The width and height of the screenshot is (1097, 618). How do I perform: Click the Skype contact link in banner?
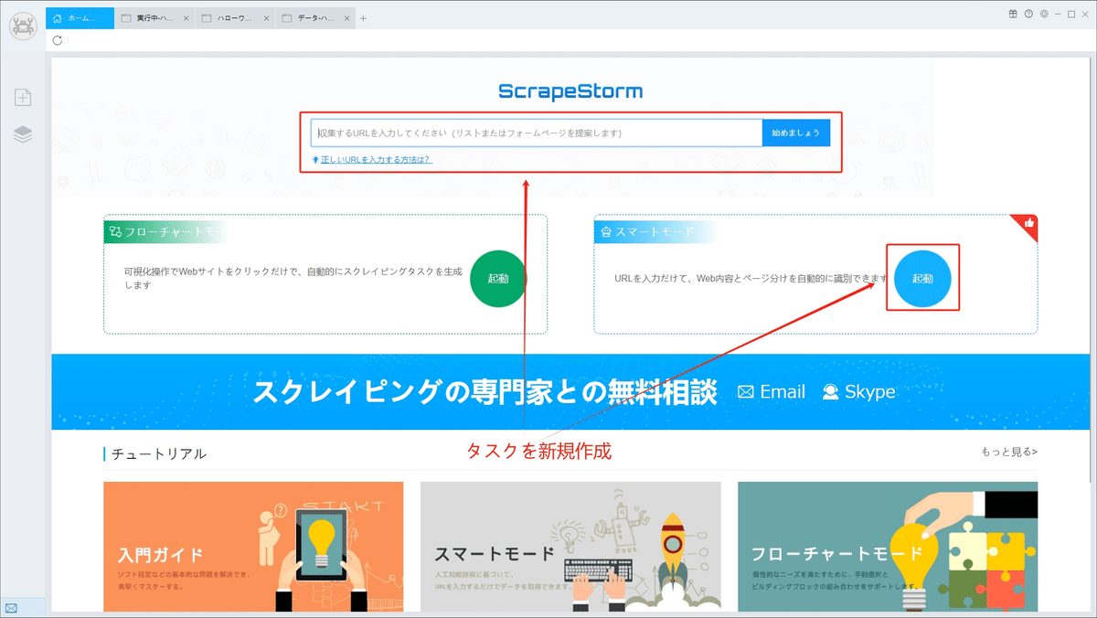859,391
